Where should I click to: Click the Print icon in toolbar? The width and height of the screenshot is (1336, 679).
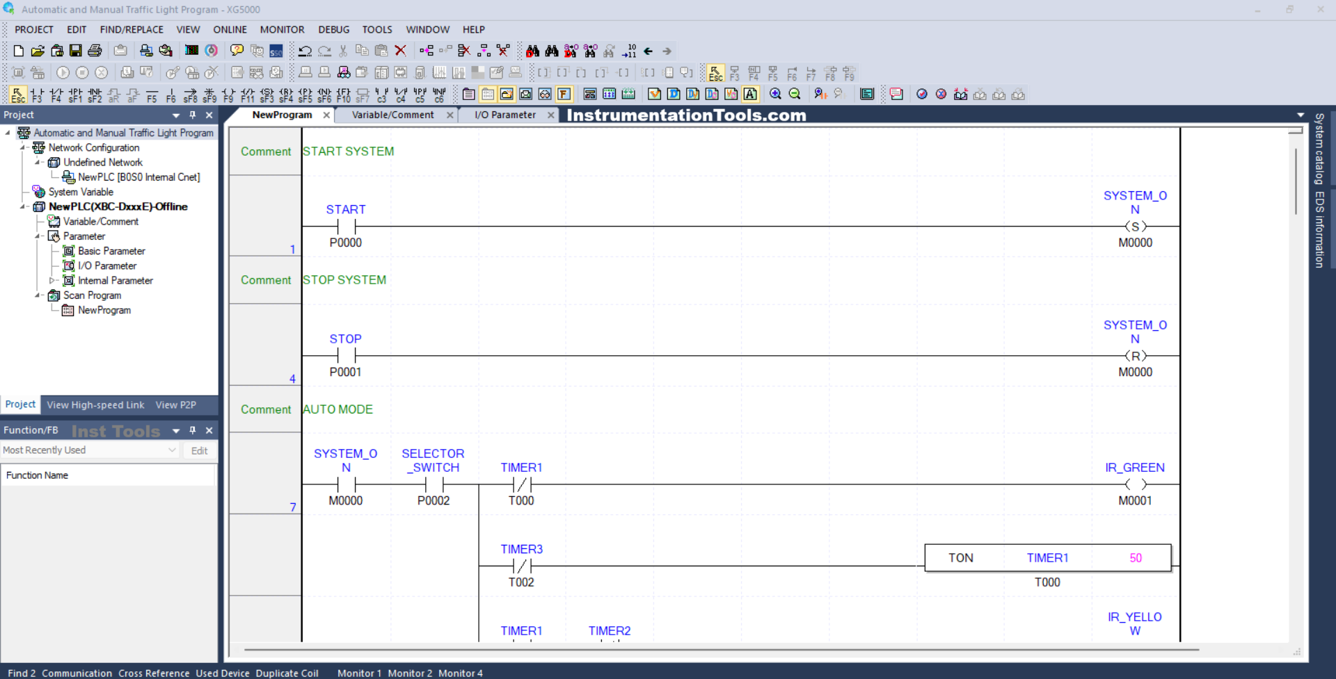pyautogui.click(x=95, y=51)
